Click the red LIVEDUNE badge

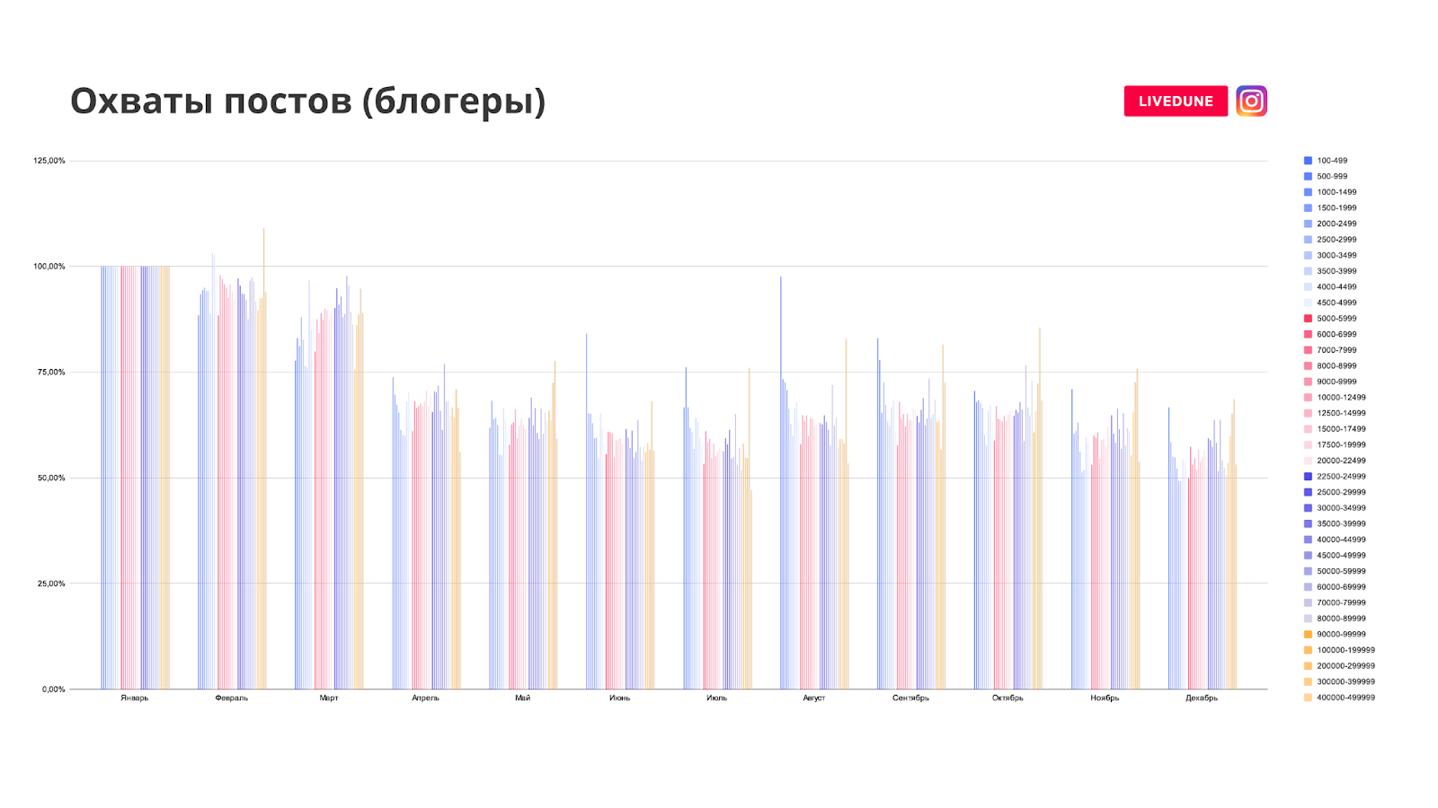[1176, 101]
